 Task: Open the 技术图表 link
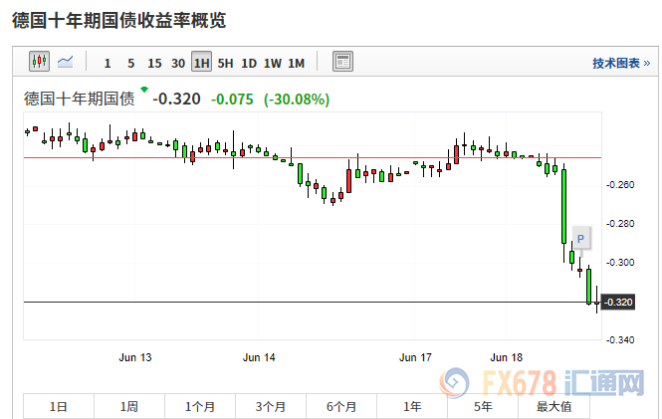coord(621,64)
